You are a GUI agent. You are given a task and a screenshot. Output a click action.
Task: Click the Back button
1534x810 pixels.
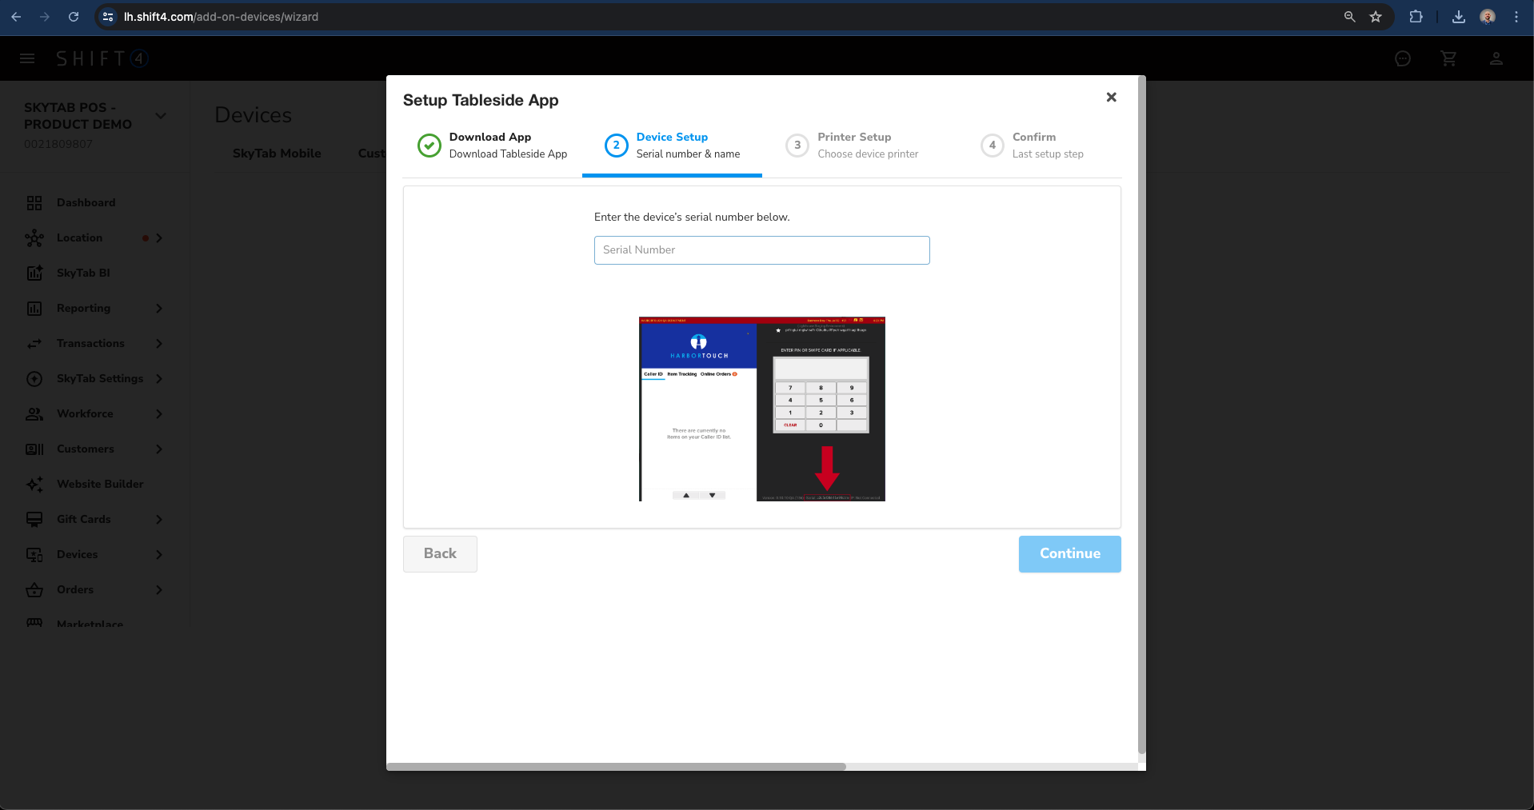click(x=440, y=554)
